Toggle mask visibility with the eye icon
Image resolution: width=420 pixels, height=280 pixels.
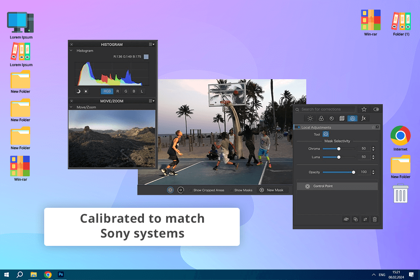pyautogui.click(x=346, y=220)
